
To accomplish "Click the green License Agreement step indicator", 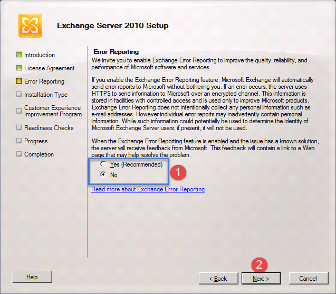I will point(19,68).
